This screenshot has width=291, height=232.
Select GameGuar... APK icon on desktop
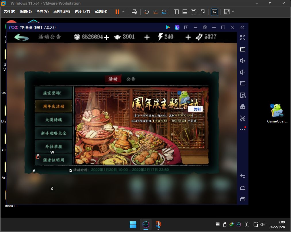click(x=277, y=113)
